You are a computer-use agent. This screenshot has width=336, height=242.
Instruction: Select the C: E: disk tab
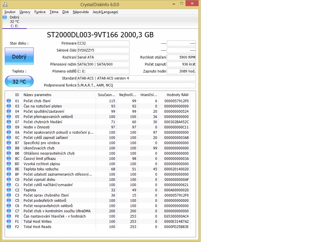pyautogui.click(x=15, y=22)
